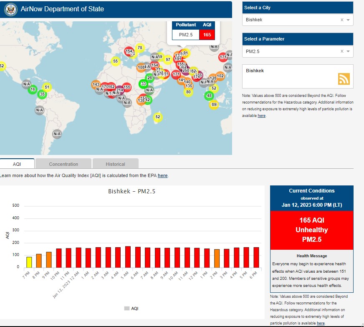Open the orange RSS feed icon

pos(344,79)
